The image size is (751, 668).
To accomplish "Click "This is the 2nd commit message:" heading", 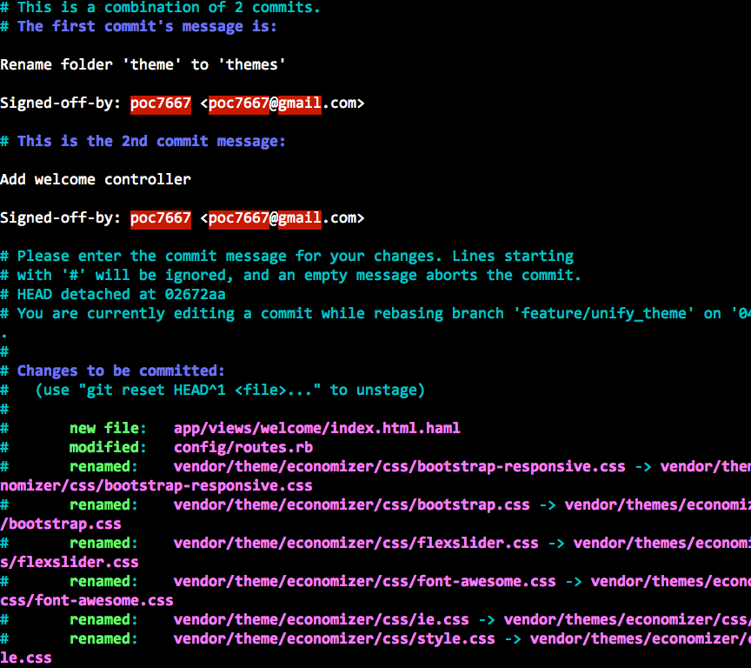I will tap(151, 142).
